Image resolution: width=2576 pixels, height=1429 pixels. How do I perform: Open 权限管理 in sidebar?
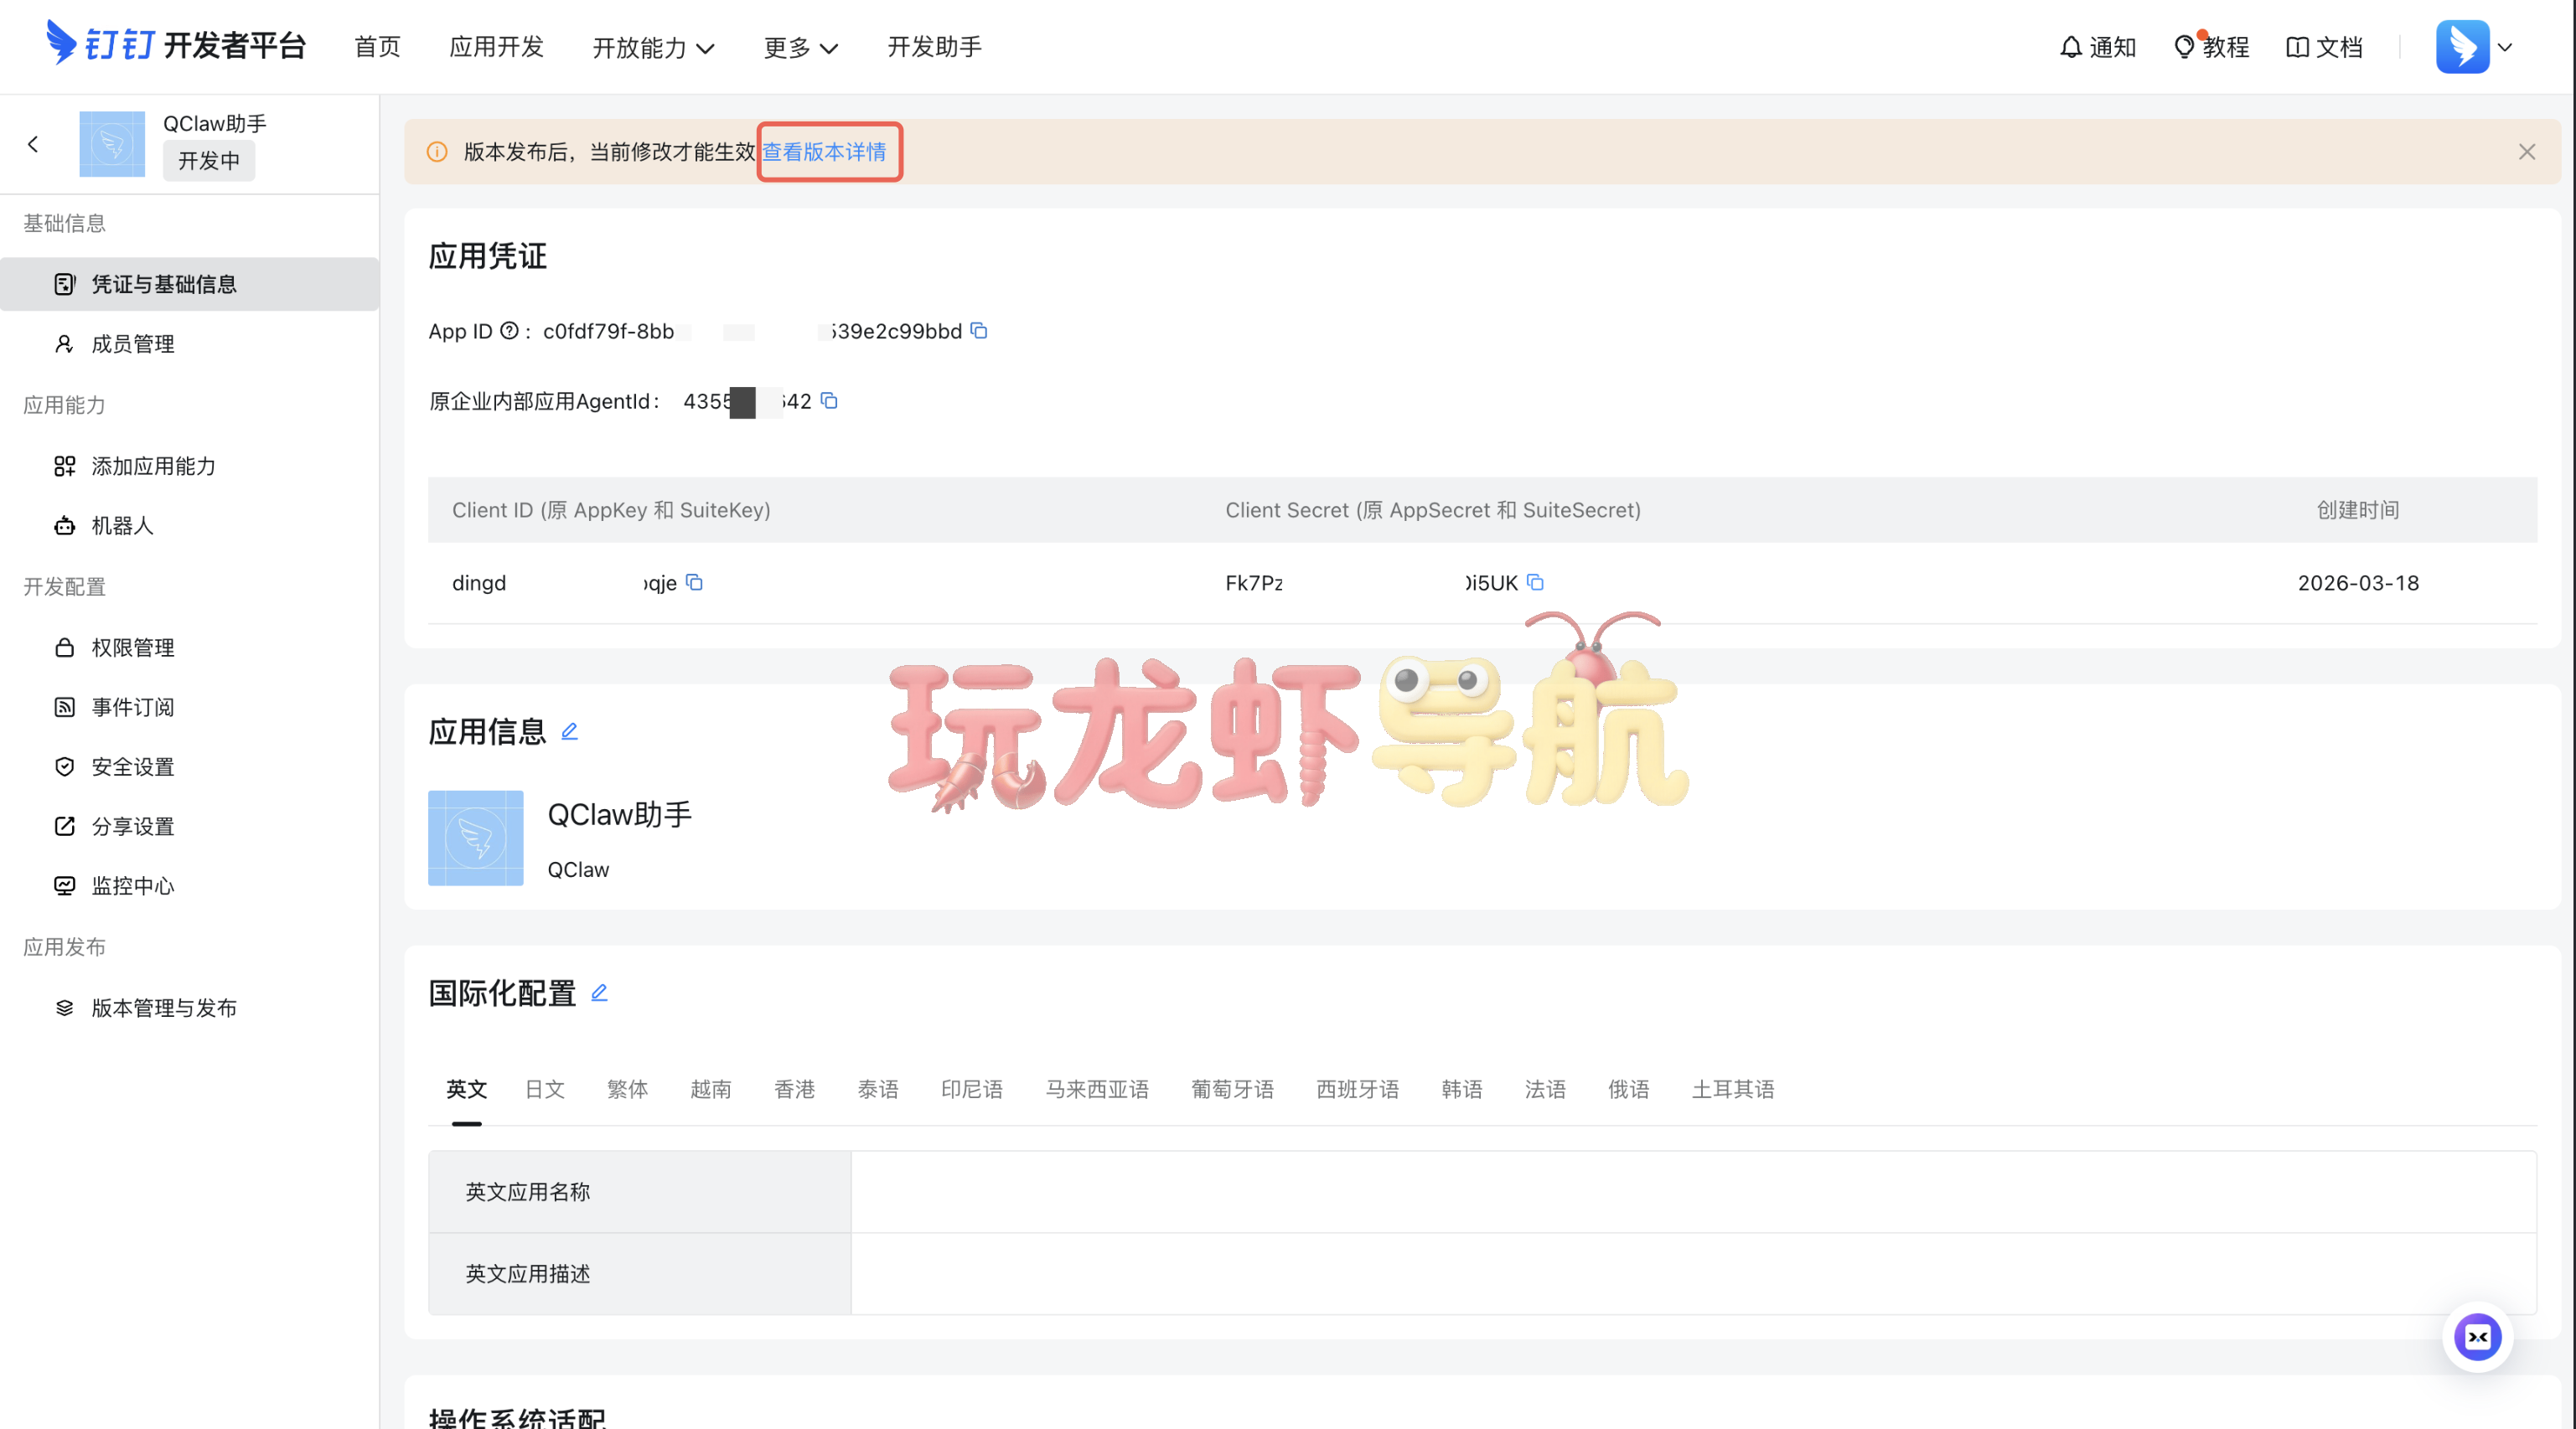[190, 647]
